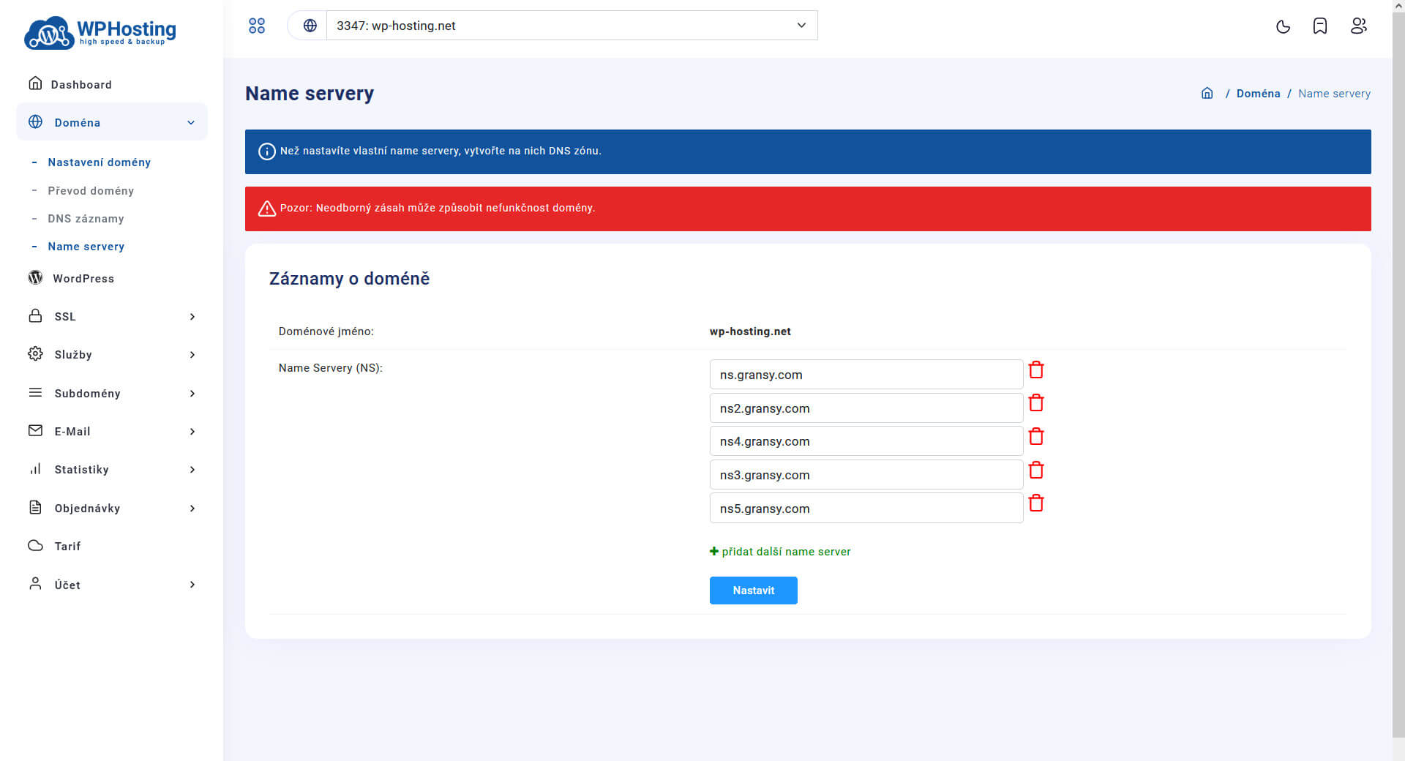Click the WordPress logo icon in sidebar
Image resolution: width=1405 pixels, height=761 pixels.
[35, 278]
